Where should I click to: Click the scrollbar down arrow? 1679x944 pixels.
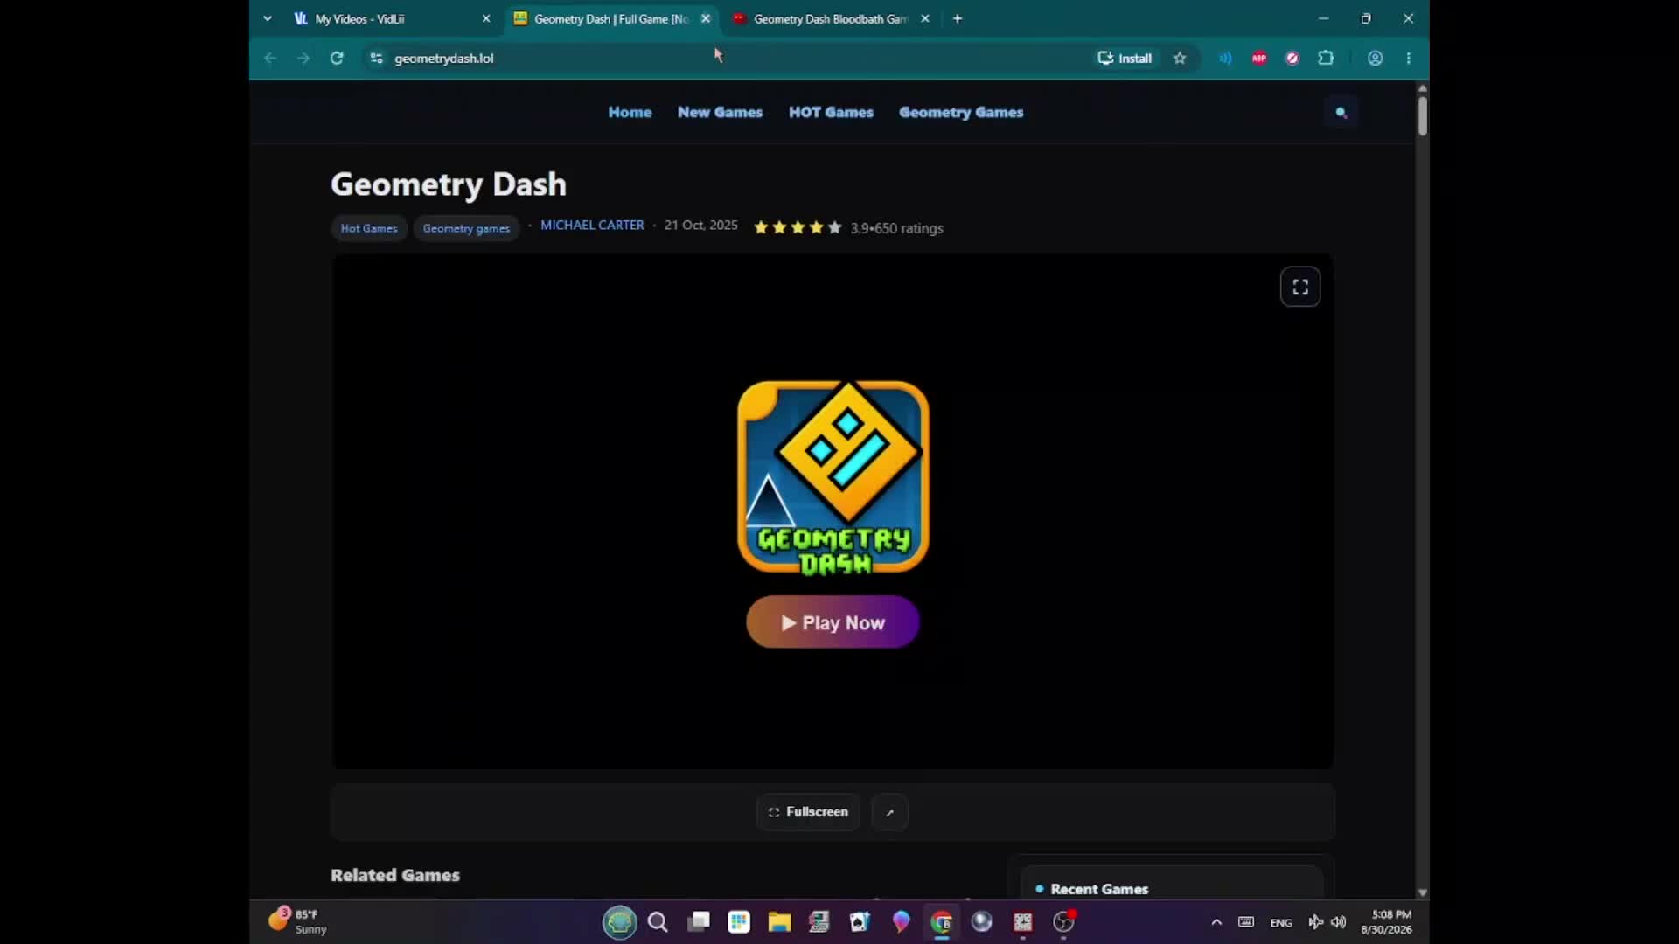[1423, 892]
